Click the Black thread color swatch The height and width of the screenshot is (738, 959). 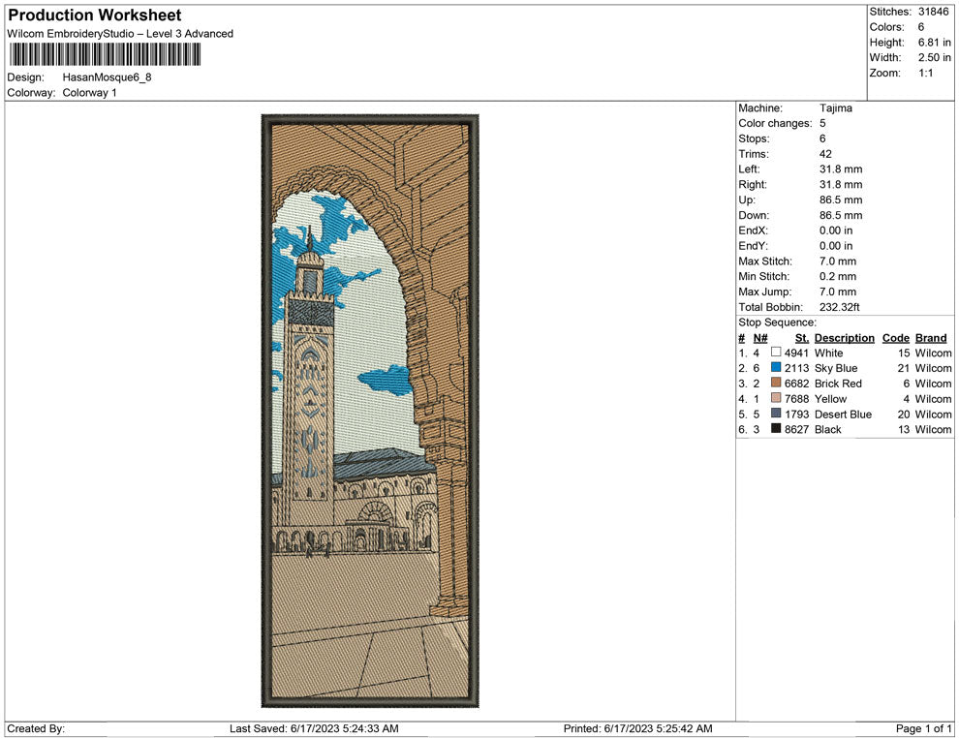click(x=776, y=429)
